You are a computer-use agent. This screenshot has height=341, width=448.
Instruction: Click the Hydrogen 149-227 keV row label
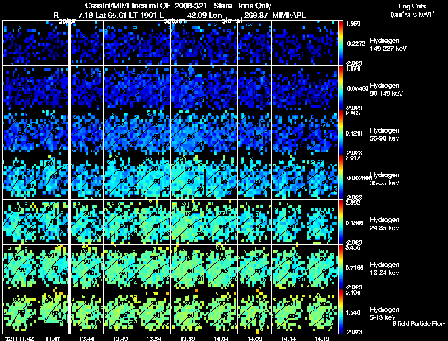pos(388,45)
